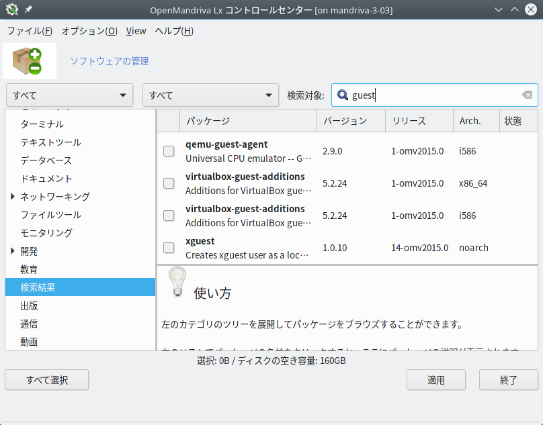Image resolution: width=543 pixels, height=425 pixels.
Task: Check the xguest package checkbox
Action: [169, 248]
